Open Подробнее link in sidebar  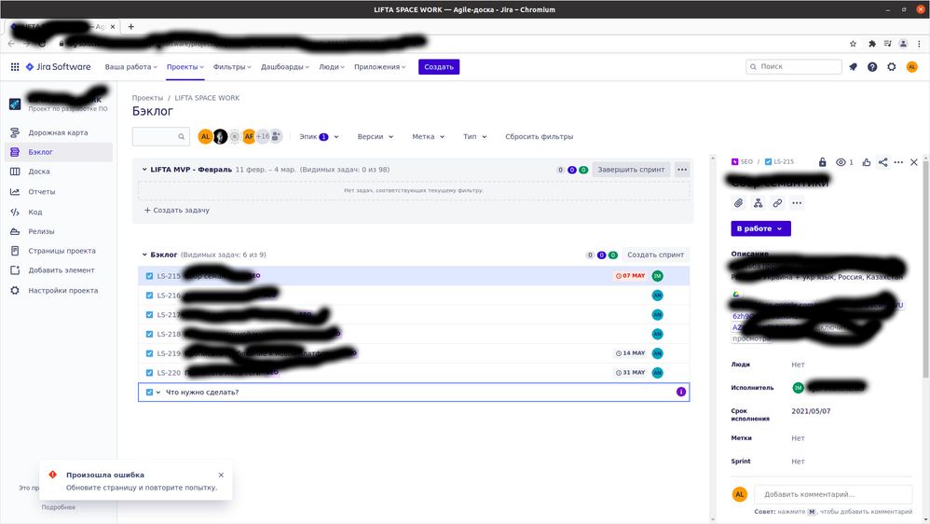click(x=59, y=507)
